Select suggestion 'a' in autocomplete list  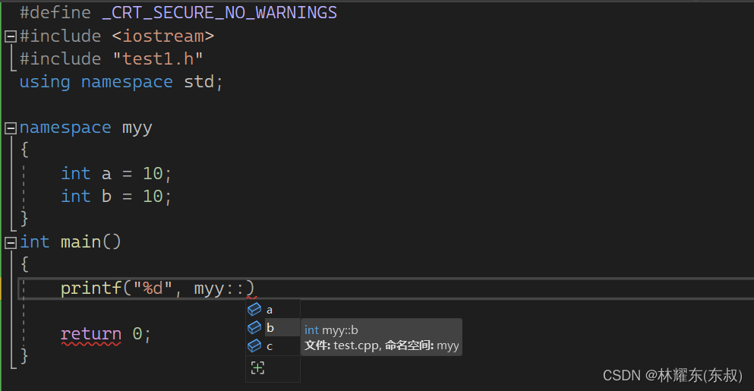click(273, 310)
